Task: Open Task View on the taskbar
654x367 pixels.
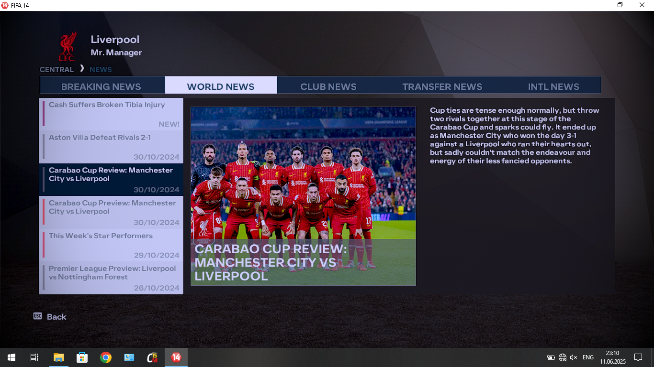Action: pyautogui.click(x=34, y=357)
